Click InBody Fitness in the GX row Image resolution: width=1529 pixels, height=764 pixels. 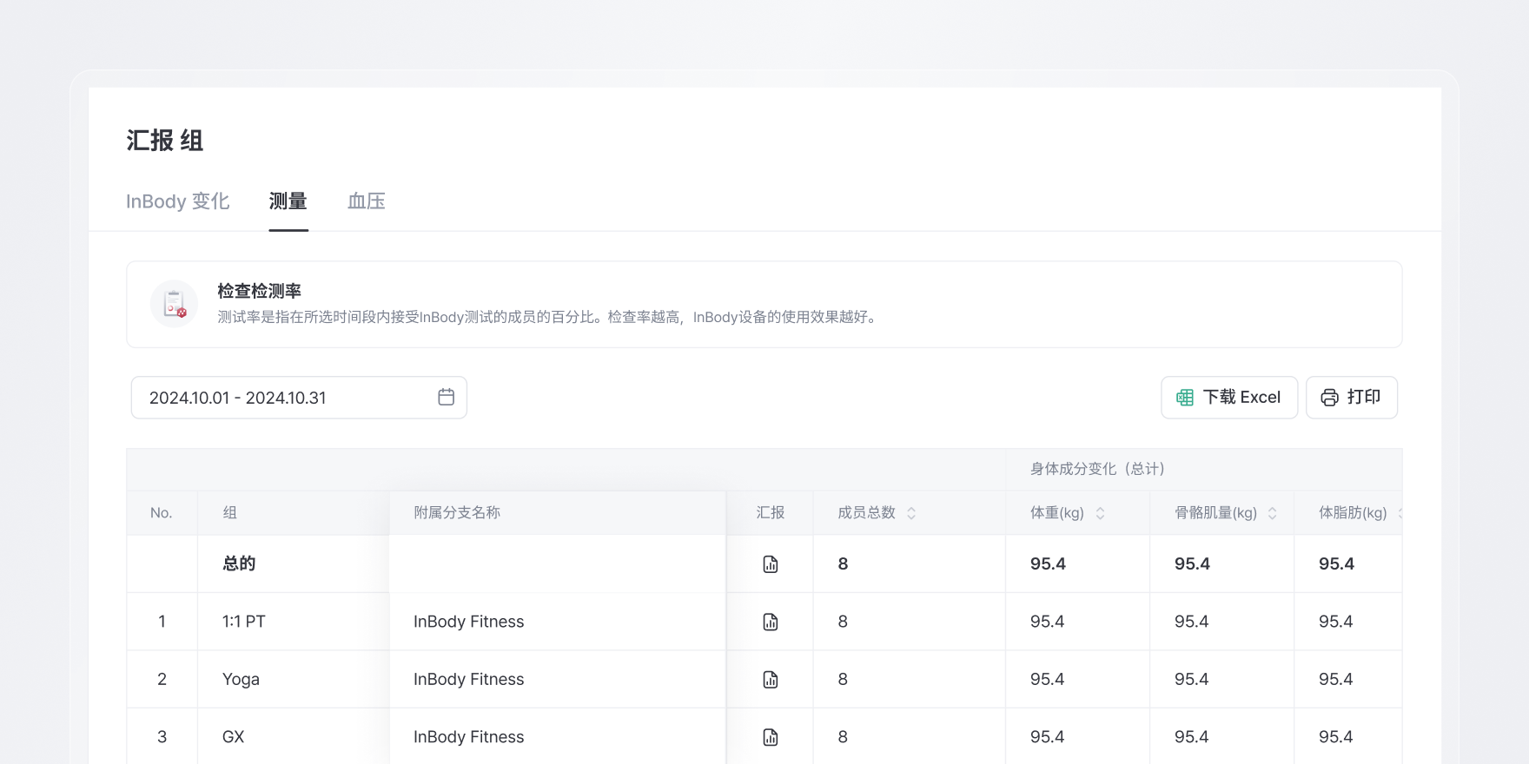click(x=469, y=737)
